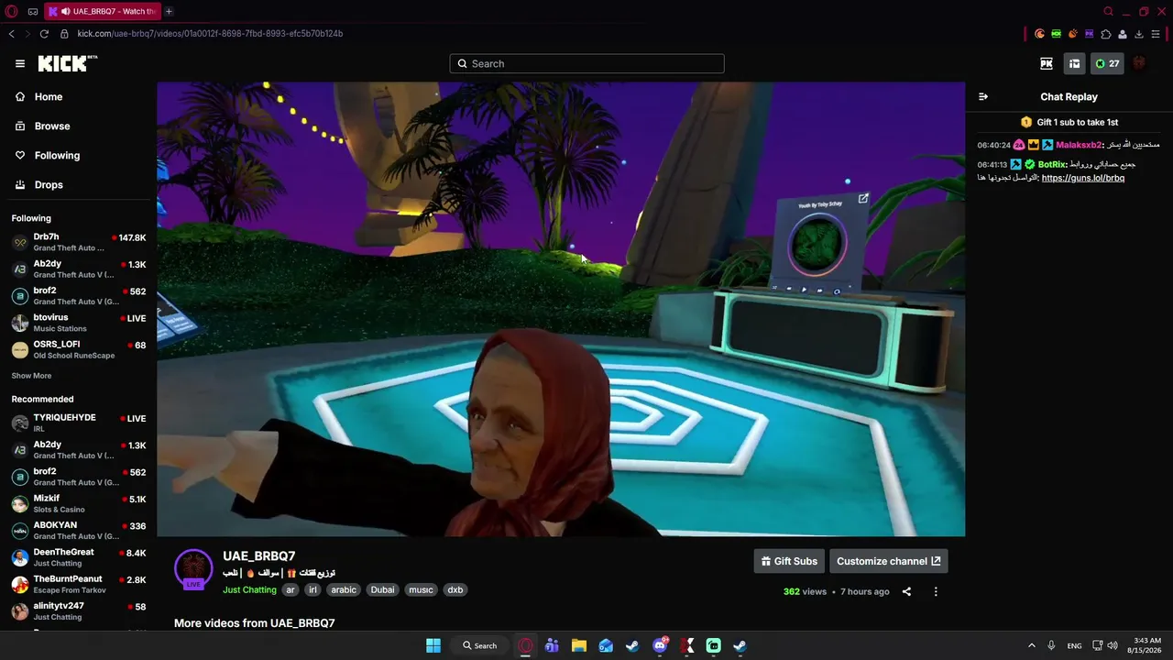This screenshot has width=1173, height=660.
Task: Open recommended channel ABOKYAN
Action: (78, 530)
